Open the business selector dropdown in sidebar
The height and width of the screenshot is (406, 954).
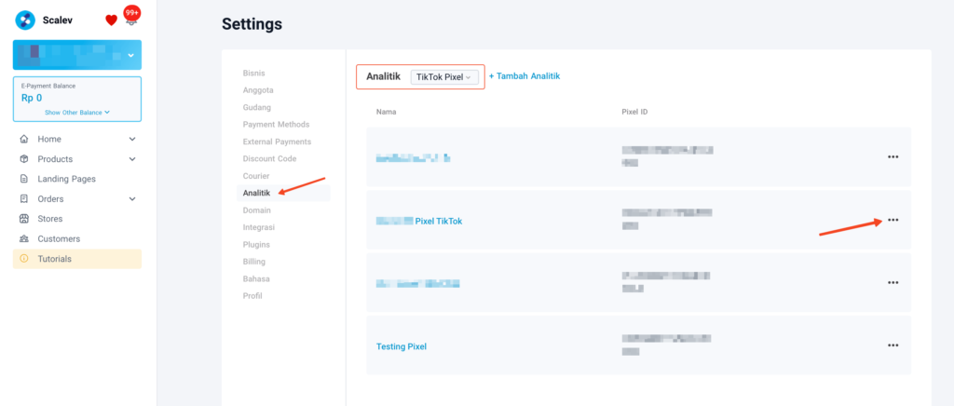(x=77, y=55)
